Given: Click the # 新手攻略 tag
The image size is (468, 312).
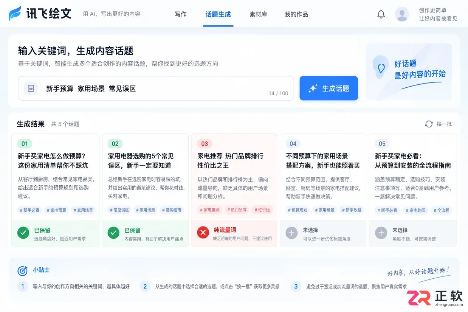Looking at the screenshot, I should point(352,210).
